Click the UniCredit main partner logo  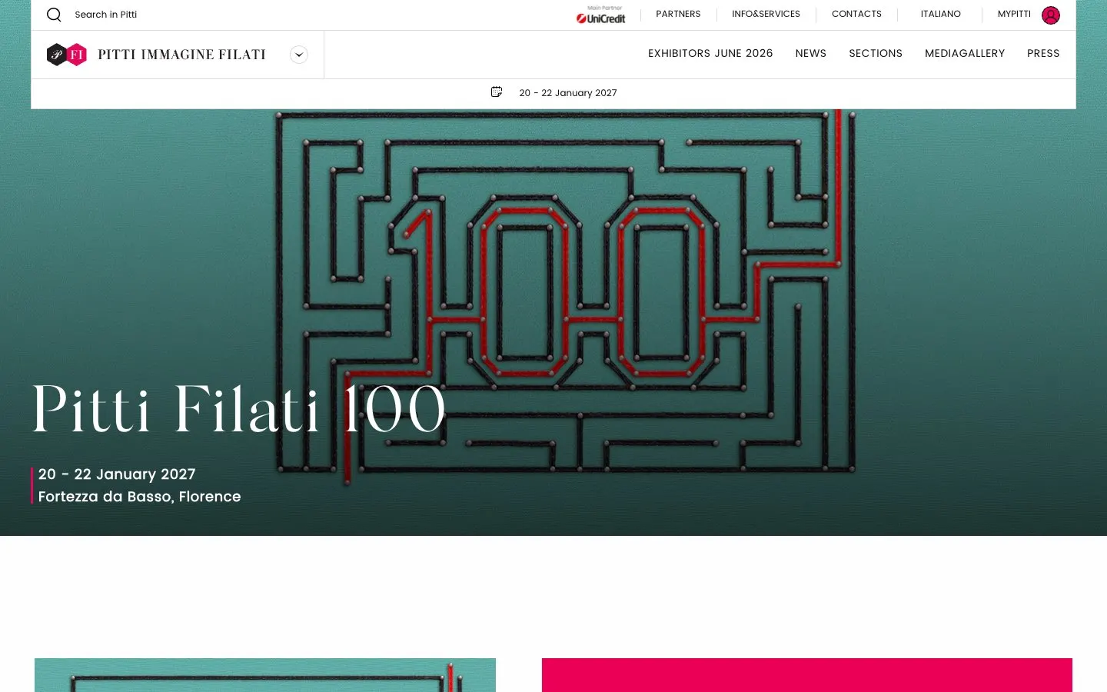pos(601,15)
